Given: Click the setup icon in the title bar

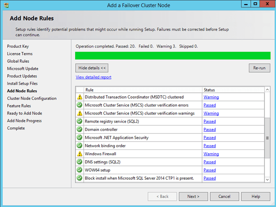Looking at the screenshot, I should (5, 5).
